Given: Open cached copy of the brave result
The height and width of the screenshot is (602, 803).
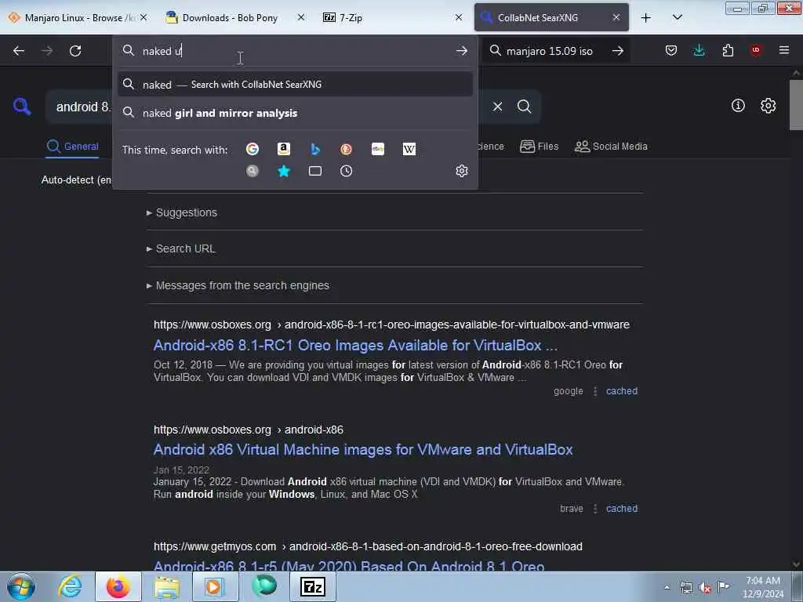Looking at the screenshot, I should [x=622, y=508].
